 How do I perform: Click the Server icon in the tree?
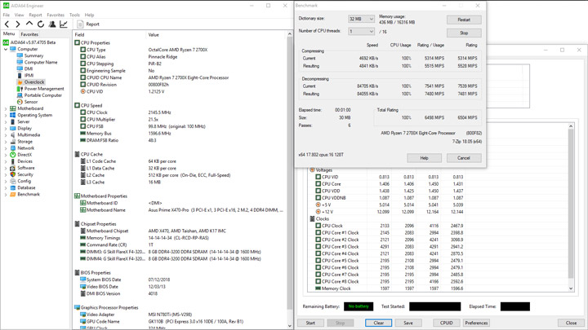(13, 121)
